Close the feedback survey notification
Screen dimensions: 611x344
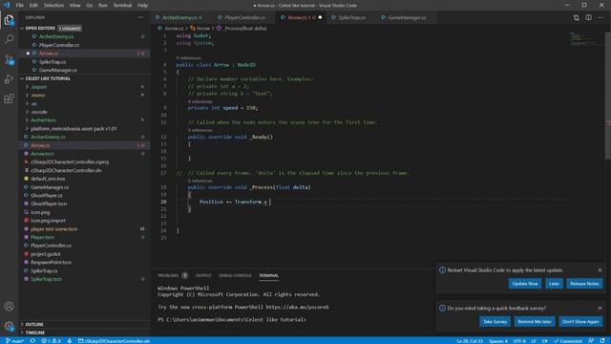pyautogui.click(x=600, y=308)
